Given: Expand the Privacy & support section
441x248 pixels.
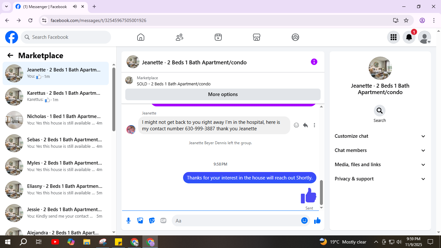Looking at the screenshot, I should 380,179.
